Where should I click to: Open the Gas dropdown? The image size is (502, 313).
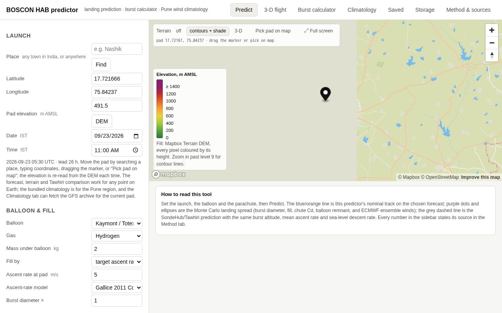tap(117, 236)
